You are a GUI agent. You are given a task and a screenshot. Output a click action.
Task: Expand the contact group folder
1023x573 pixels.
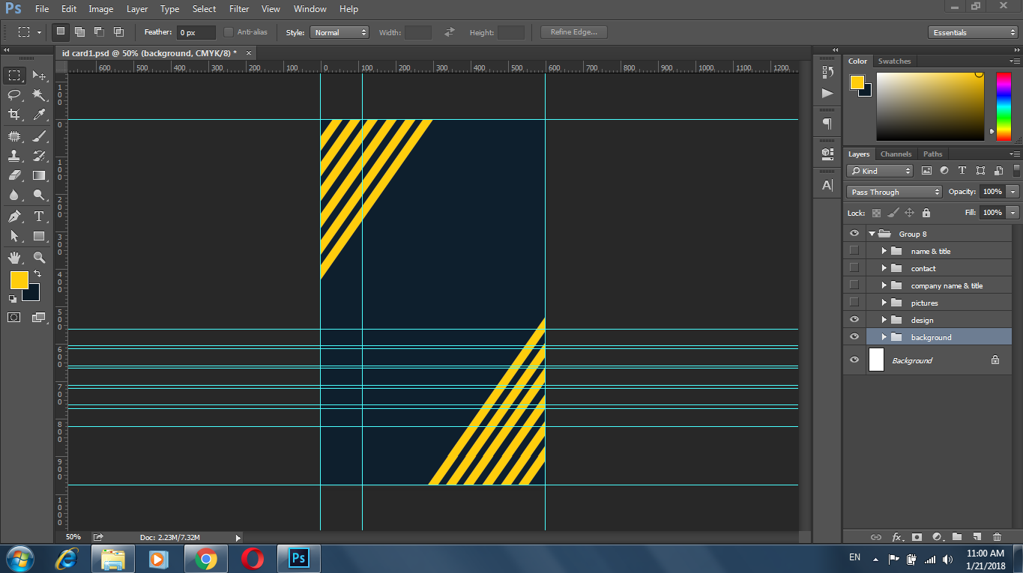884,268
